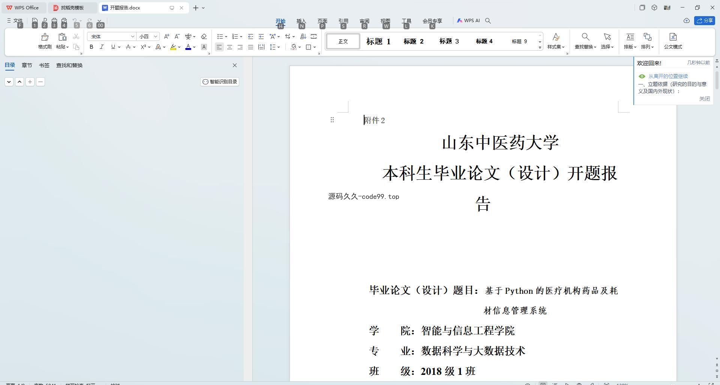Decrease font size with A- icon
Viewport: 720px width, 385px height.
177,36
